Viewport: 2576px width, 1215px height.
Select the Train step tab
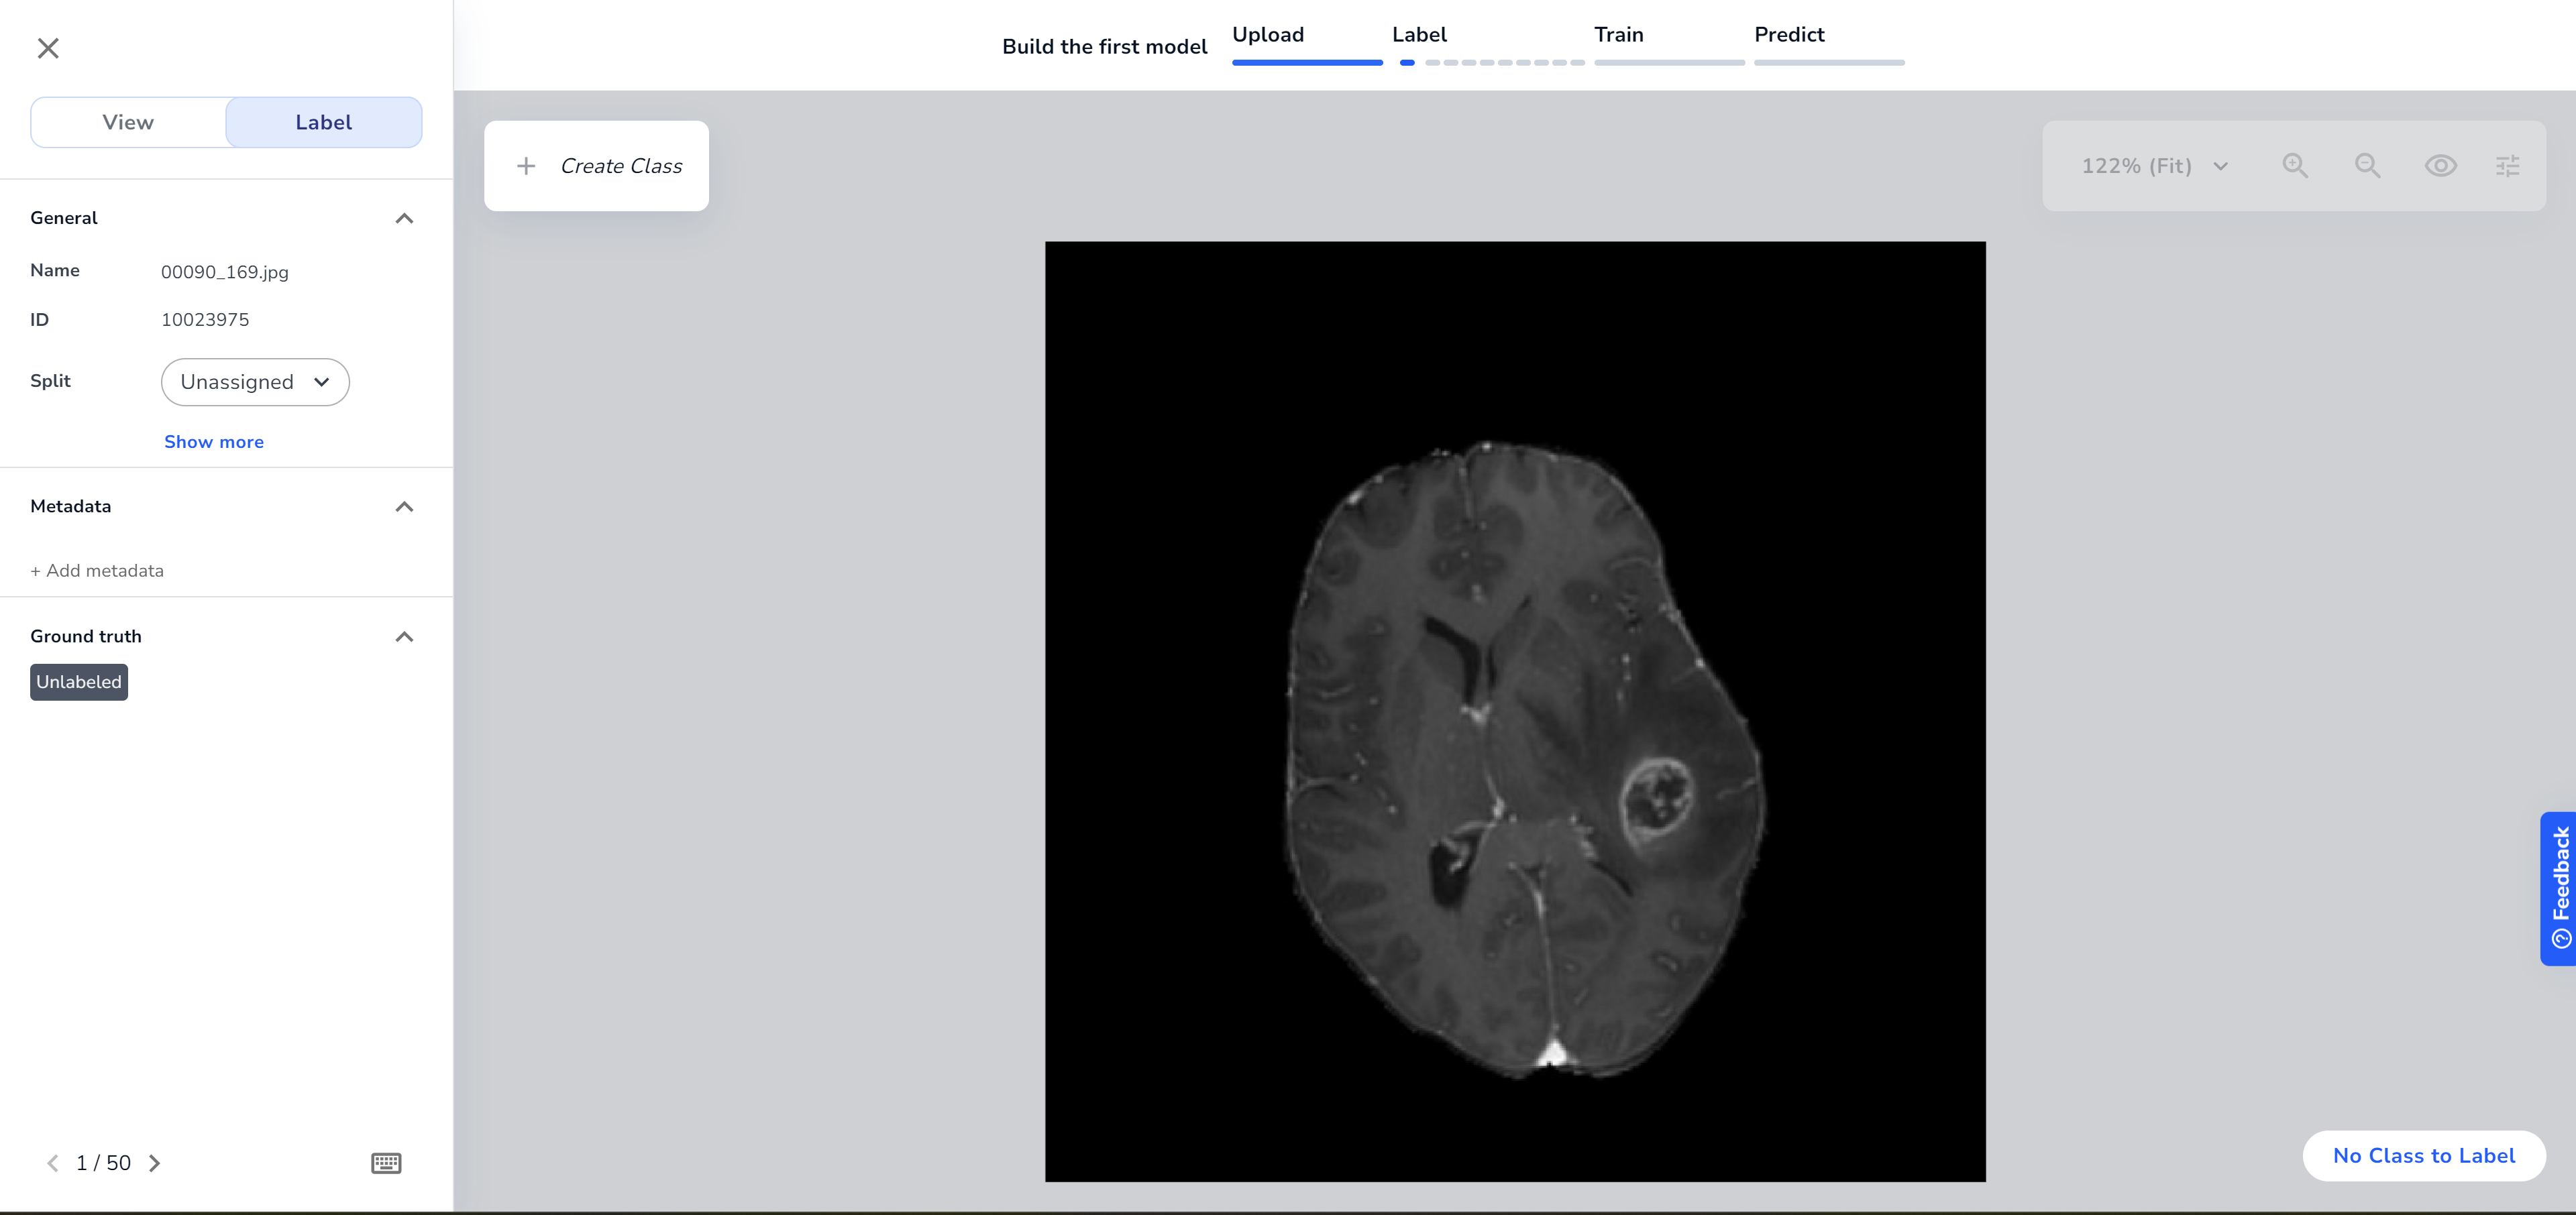point(1619,34)
